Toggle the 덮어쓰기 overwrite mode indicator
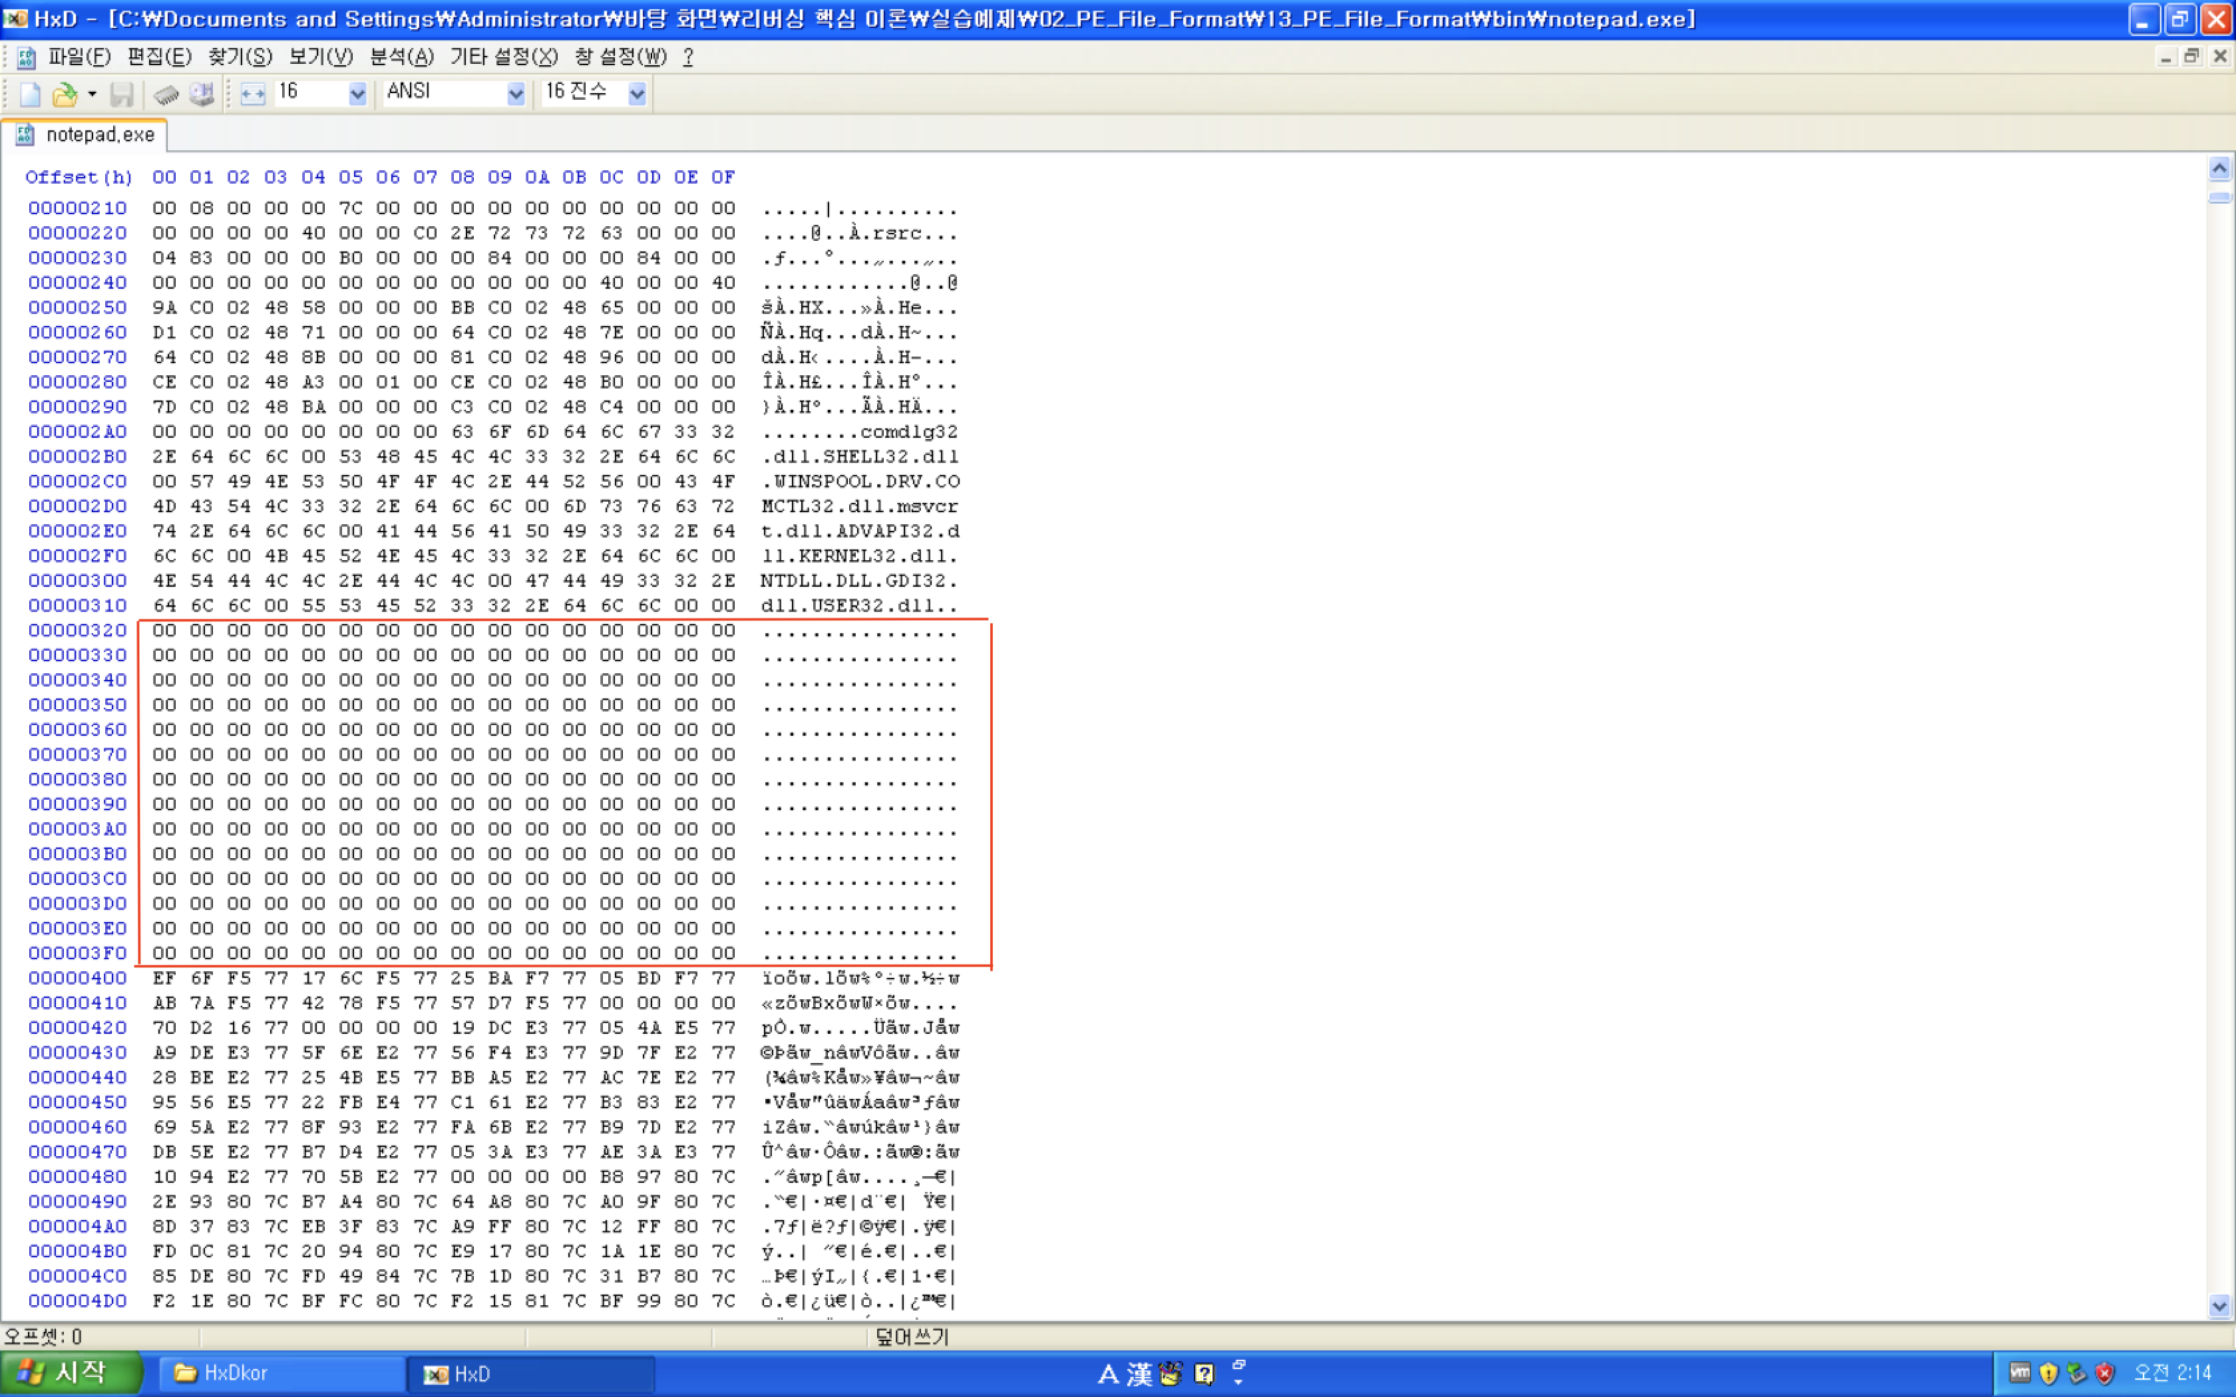Viewport: 2236px width, 1397px height. click(x=912, y=1336)
